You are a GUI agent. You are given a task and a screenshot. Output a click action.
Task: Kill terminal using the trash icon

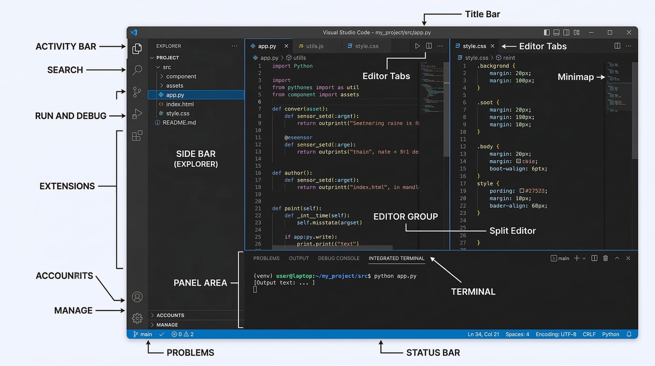(606, 258)
